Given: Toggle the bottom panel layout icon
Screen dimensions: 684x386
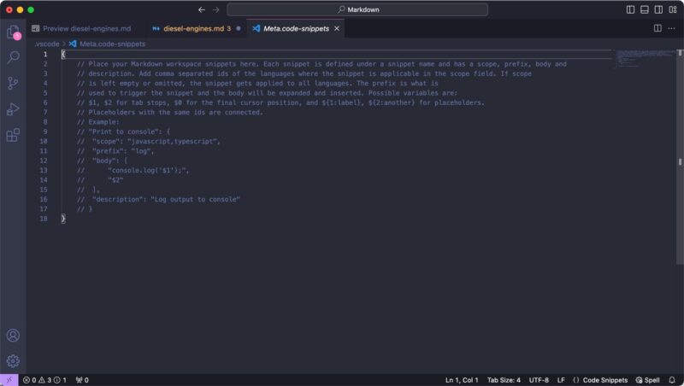Looking at the screenshot, I should tap(645, 9).
